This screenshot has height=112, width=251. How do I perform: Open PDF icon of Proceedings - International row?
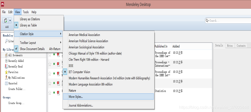coord(58,64)
